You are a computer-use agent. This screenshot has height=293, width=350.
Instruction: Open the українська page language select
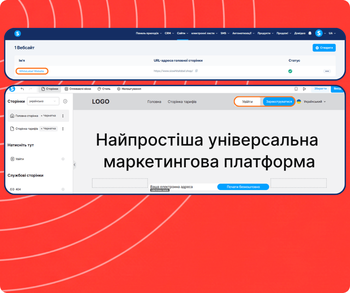click(43, 101)
